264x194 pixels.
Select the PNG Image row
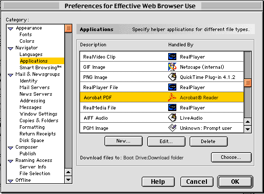pyautogui.click(x=162, y=77)
